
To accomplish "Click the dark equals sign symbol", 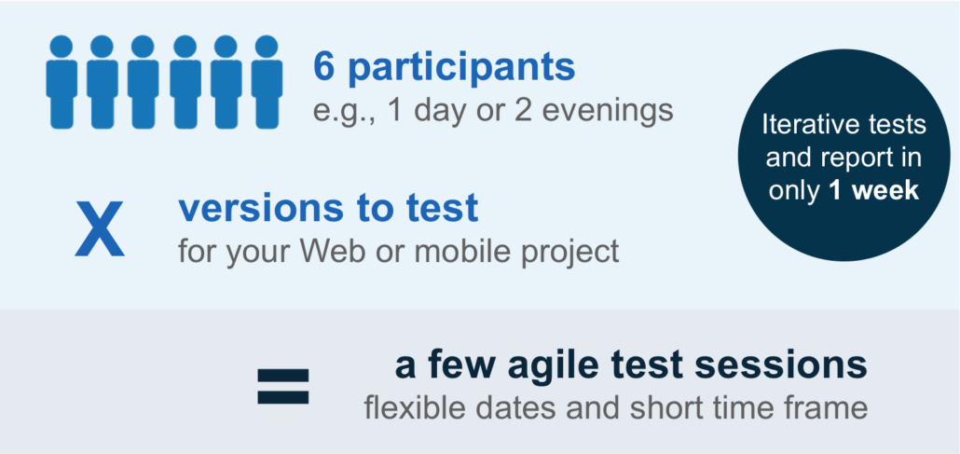I will [282, 386].
